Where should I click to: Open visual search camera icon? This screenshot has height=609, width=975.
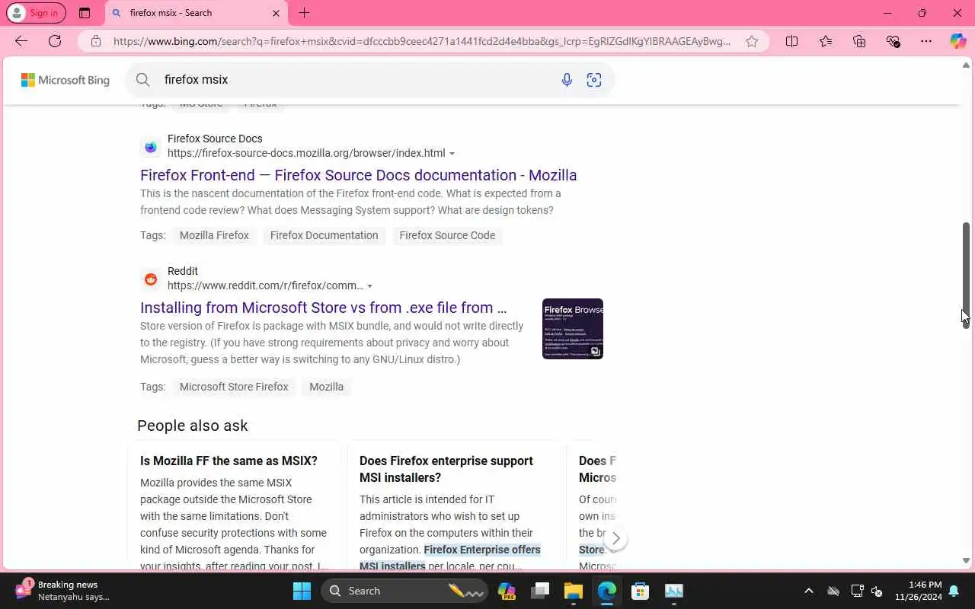(x=594, y=80)
